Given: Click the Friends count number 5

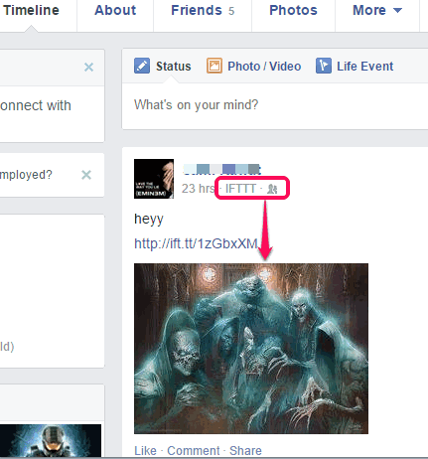Looking at the screenshot, I should coord(231,11).
